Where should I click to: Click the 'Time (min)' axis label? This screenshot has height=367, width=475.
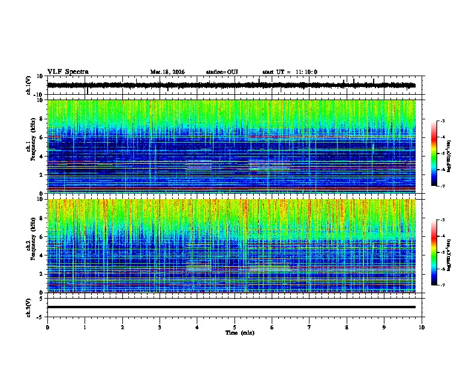(x=240, y=333)
